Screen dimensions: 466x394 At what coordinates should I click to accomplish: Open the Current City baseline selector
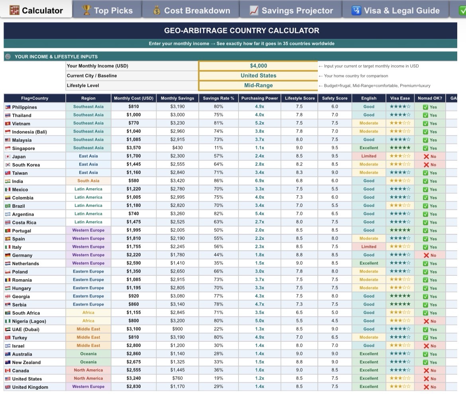tap(259, 76)
